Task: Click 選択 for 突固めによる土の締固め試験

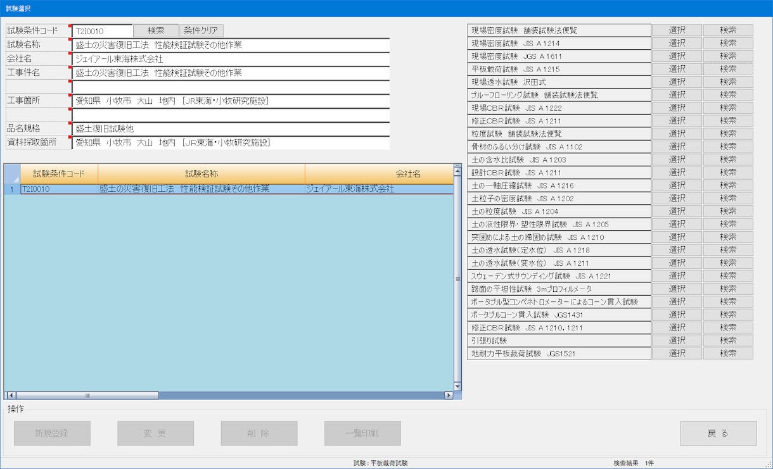Action: coord(677,237)
